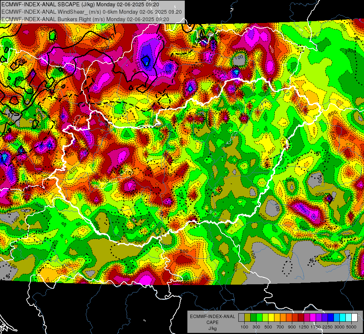This screenshot has width=364, height=334.
Task: Click the white swatch in CAPE legend
Action: tap(354, 317)
